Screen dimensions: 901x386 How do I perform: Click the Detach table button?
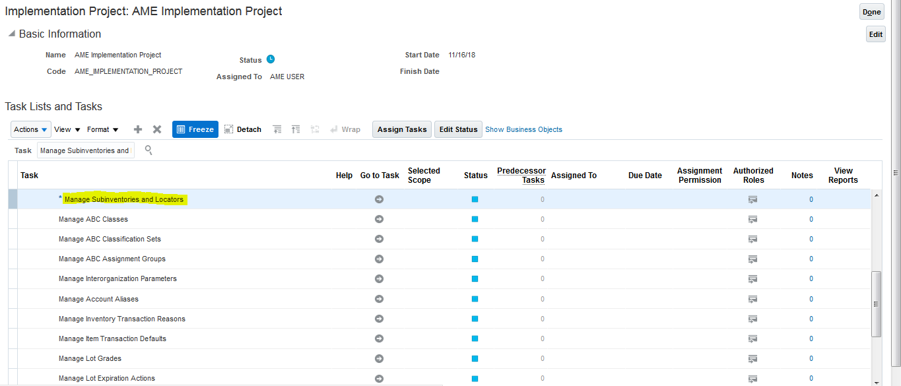pos(243,129)
